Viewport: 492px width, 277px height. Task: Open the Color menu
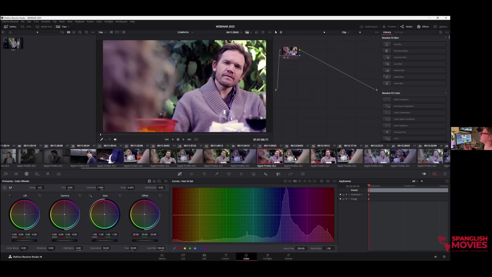[x=99, y=22]
